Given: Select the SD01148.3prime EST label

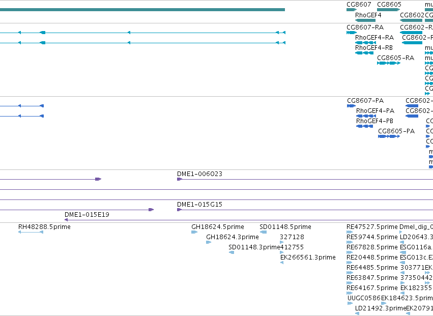Looking at the screenshot, I should point(254,247).
